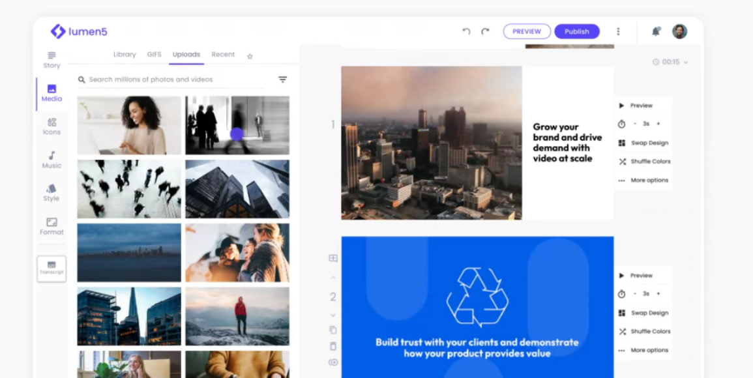Increase scene 1 duration with plus
This screenshot has height=378, width=753.
coord(658,124)
